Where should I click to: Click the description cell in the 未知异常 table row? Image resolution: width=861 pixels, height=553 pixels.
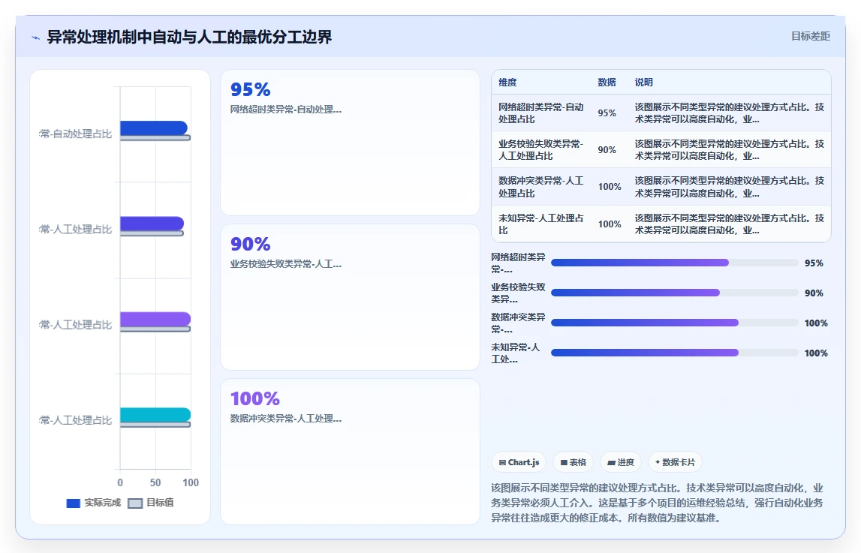pos(729,224)
